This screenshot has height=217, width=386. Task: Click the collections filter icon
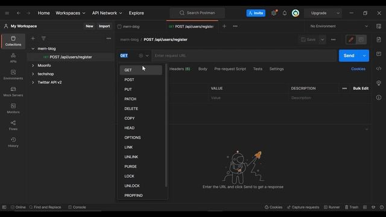pos(43,39)
